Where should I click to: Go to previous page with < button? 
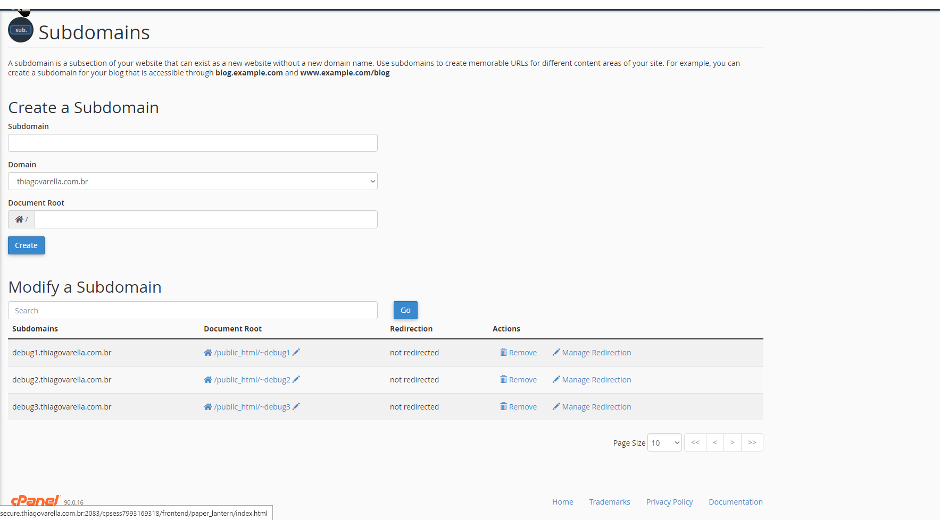point(715,442)
